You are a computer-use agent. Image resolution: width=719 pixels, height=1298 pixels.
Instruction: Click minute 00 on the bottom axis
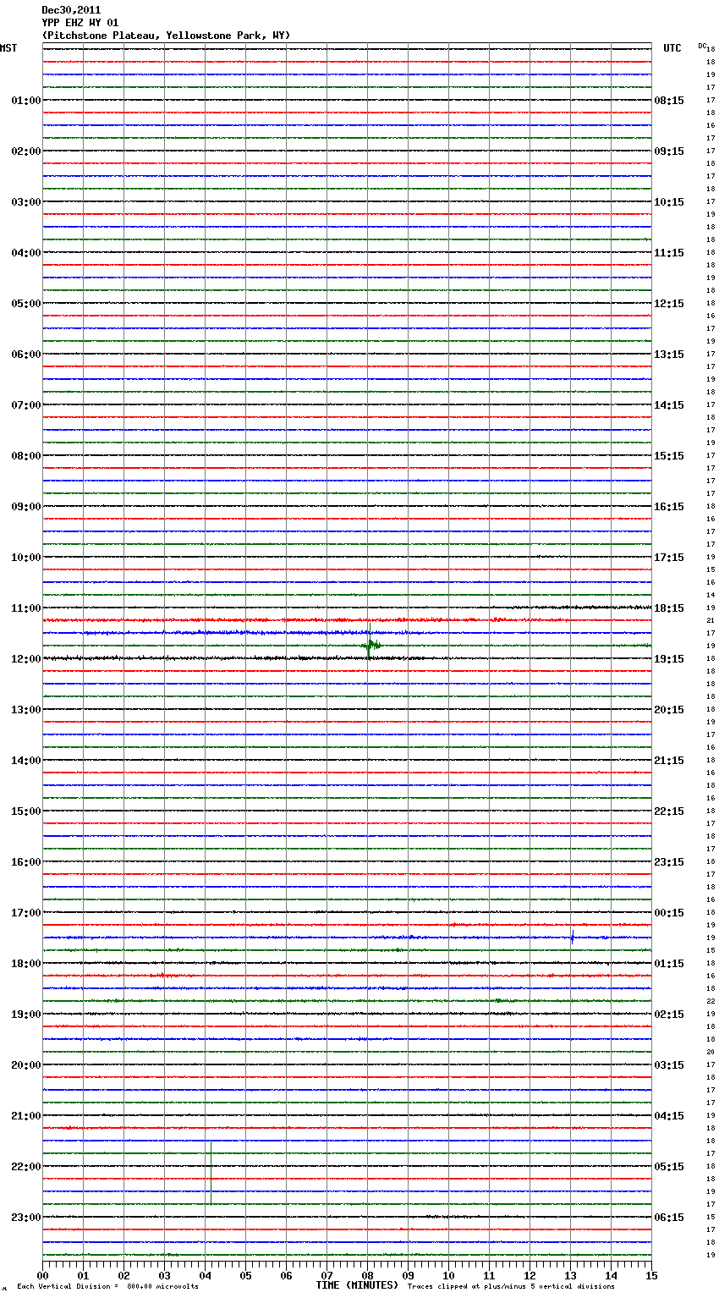click(x=42, y=1275)
